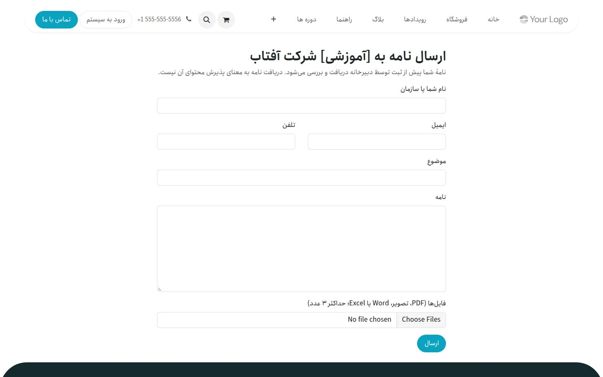Image resolution: width=603 pixels, height=377 pixels.
Task: Open the دوره ها menu item
Action: (307, 19)
